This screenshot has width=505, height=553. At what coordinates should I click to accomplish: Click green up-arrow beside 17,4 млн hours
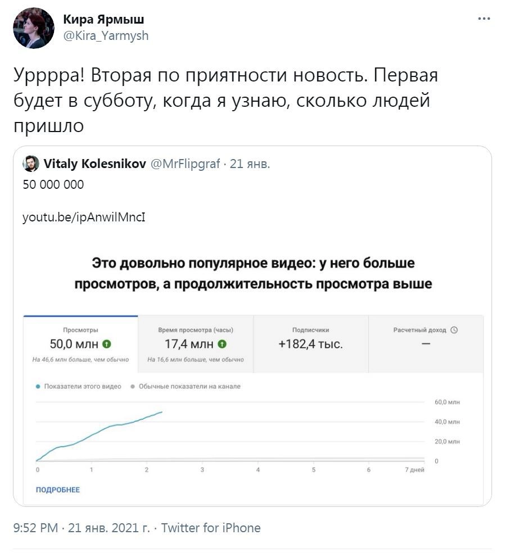pyautogui.click(x=222, y=344)
